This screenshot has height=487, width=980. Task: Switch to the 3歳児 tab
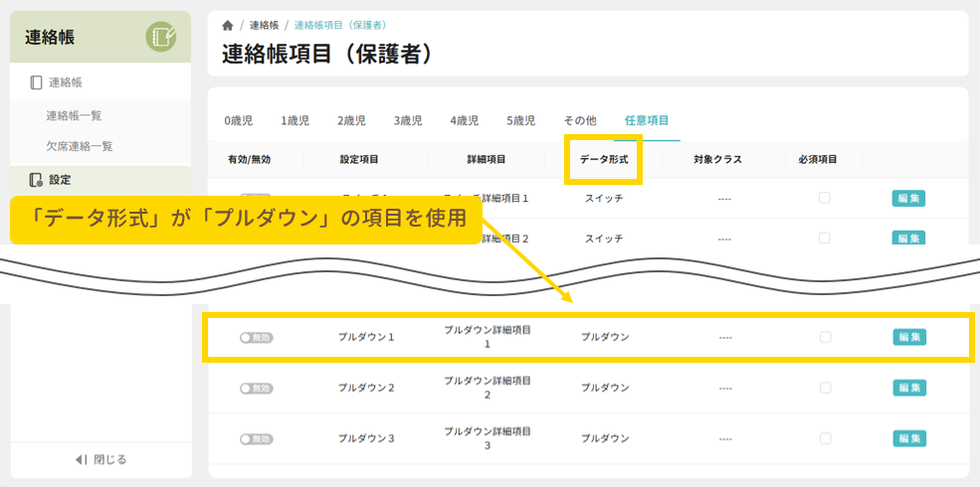[x=408, y=120]
